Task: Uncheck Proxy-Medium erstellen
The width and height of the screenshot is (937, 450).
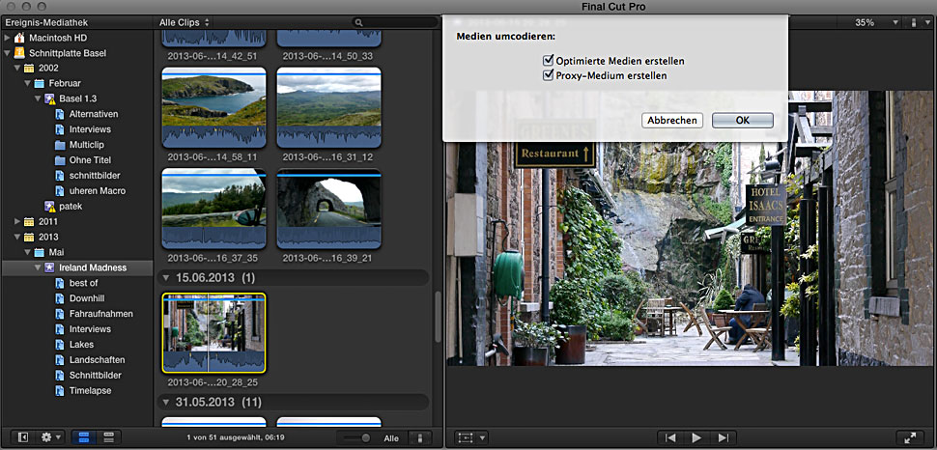Action: pos(549,74)
